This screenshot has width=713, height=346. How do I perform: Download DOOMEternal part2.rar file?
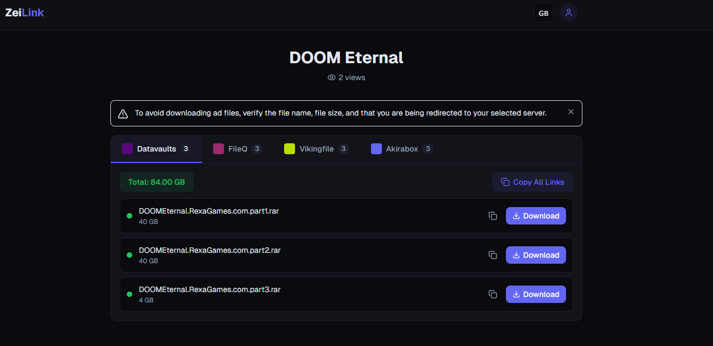coord(536,255)
